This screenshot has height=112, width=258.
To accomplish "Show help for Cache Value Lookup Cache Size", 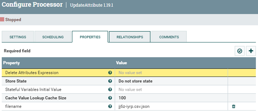I will coord(110,98).
